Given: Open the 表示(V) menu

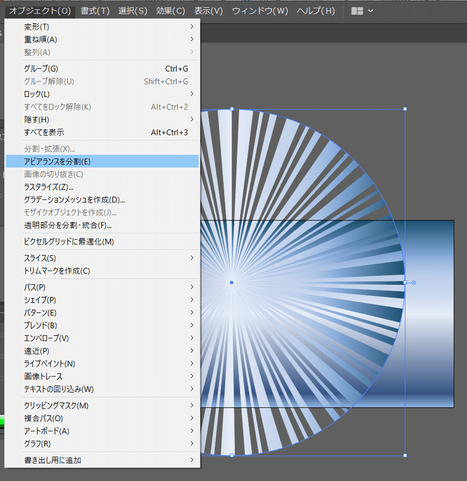Looking at the screenshot, I should (x=208, y=11).
